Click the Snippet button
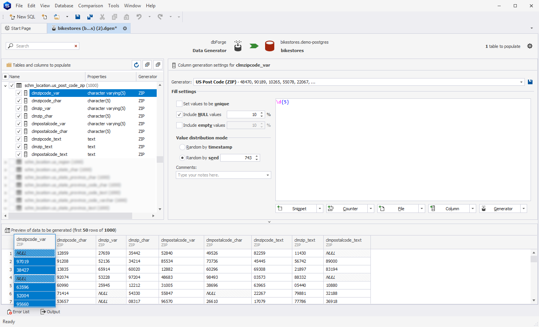 pos(296,209)
